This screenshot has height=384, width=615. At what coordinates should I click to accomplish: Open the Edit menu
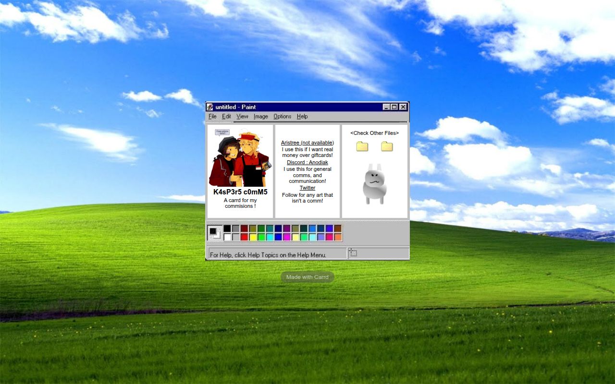coord(226,117)
